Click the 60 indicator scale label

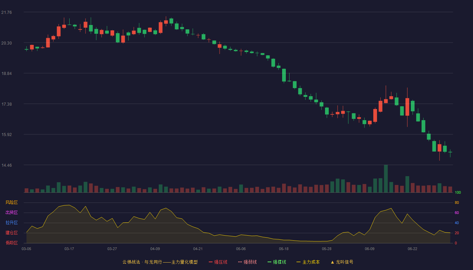pyautogui.click(x=457, y=213)
